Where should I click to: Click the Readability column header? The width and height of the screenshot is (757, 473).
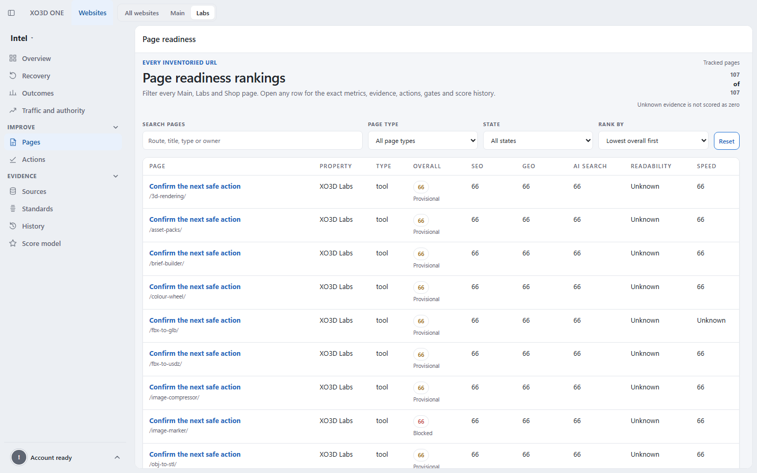(x=651, y=166)
